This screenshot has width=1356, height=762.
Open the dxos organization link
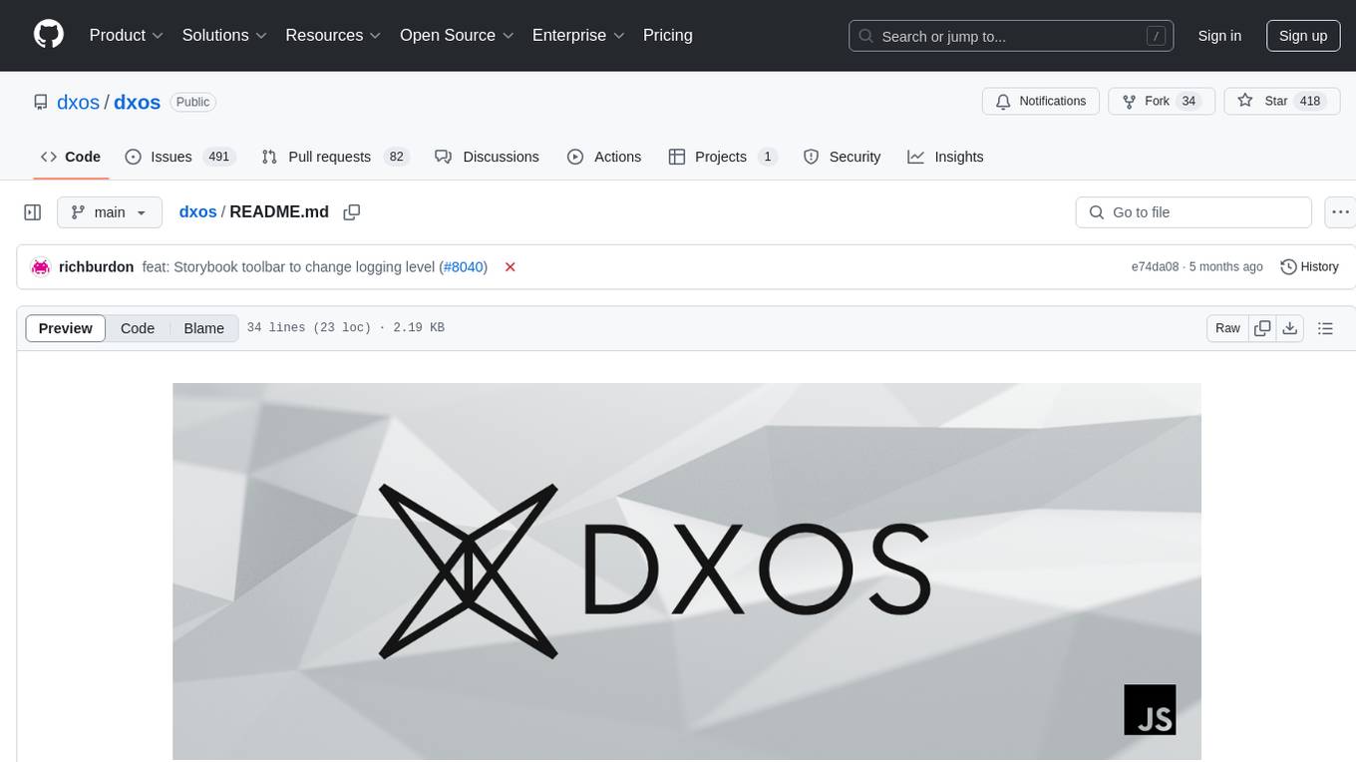[x=78, y=102]
